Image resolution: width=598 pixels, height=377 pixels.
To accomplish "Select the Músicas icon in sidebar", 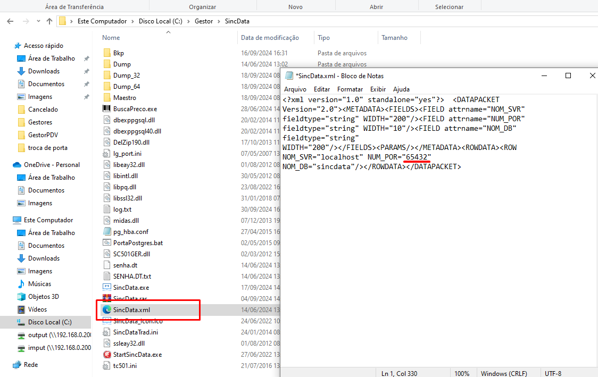I will point(21,284).
